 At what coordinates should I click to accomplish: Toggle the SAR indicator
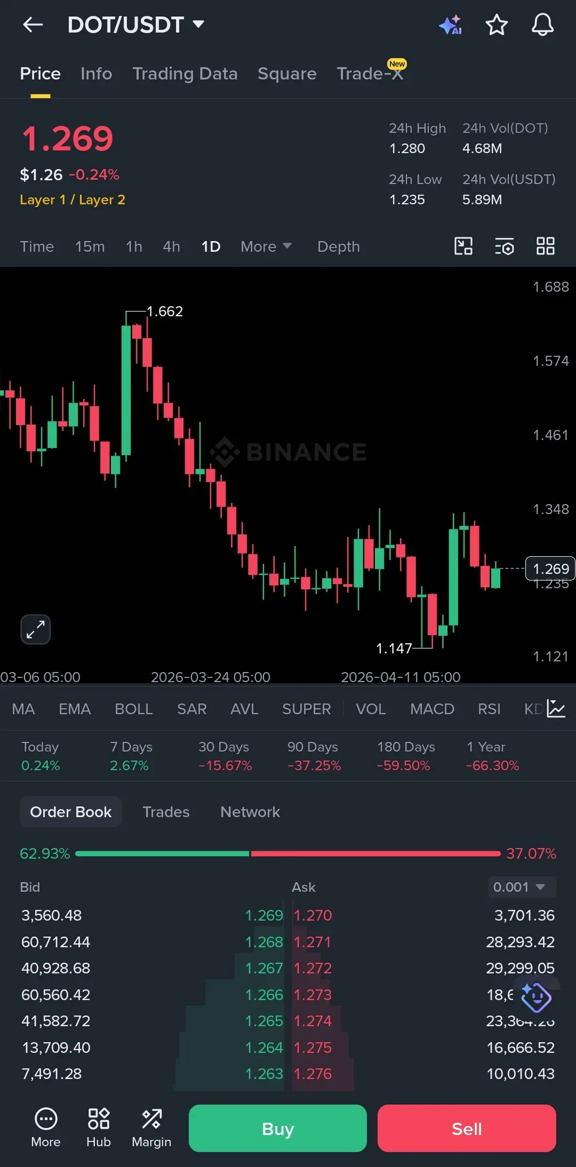pyautogui.click(x=192, y=709)
